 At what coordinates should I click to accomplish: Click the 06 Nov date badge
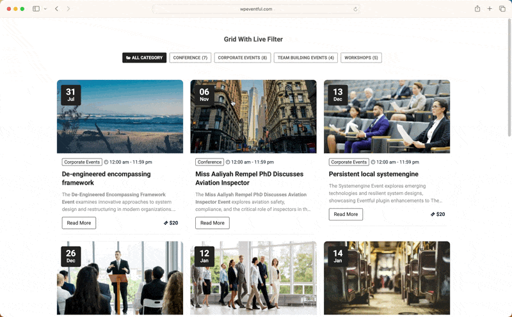pos(204,95)
